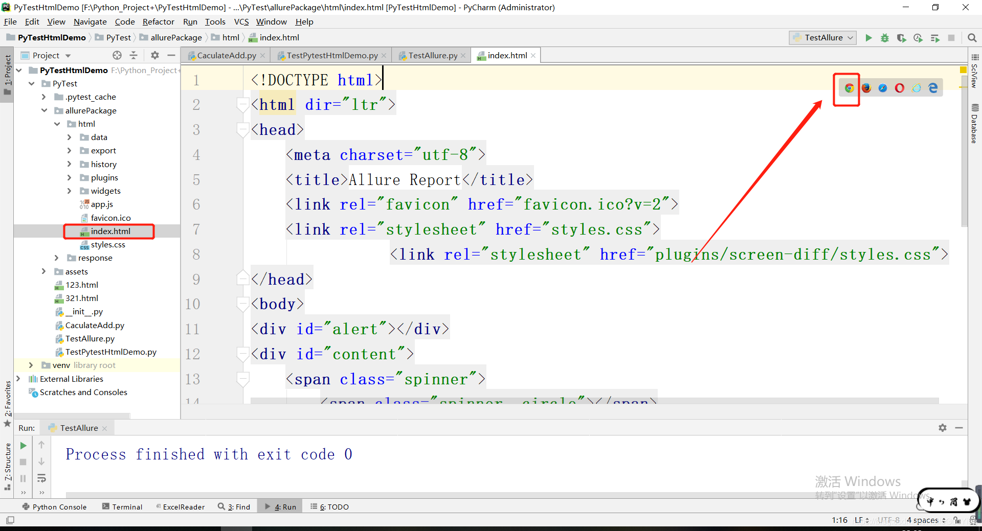Viewport: 982px width, 531px height.
Task: Hide the Project panel with minus icon
Action: [171, 55]
